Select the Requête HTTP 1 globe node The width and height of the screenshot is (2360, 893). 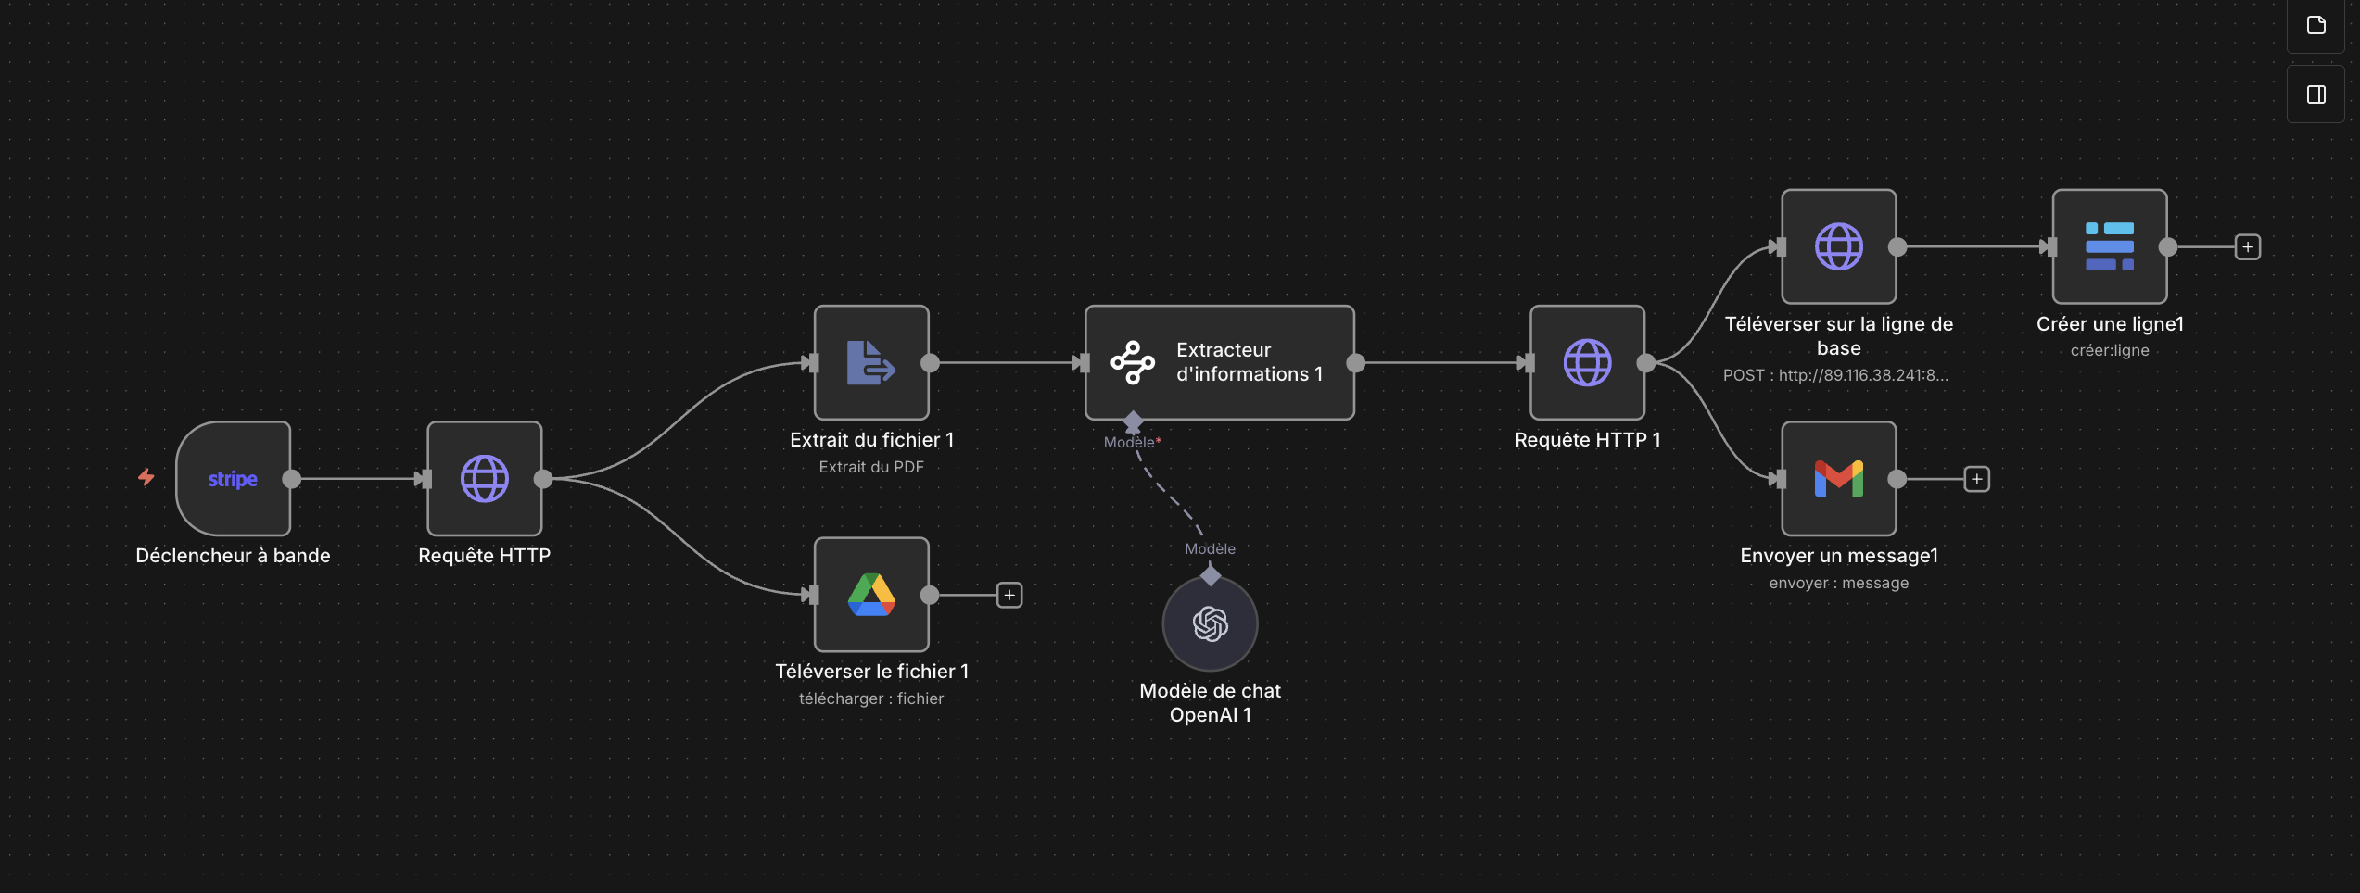[1588, 363]
